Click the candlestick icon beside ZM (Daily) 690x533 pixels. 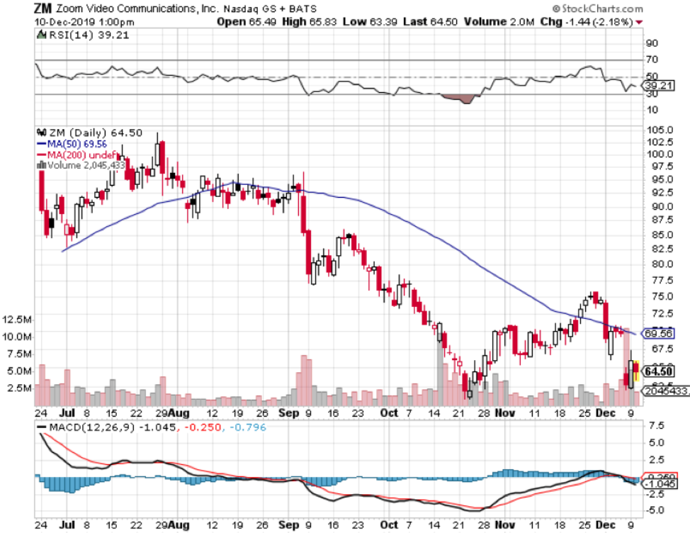click(x=41, y=133)
